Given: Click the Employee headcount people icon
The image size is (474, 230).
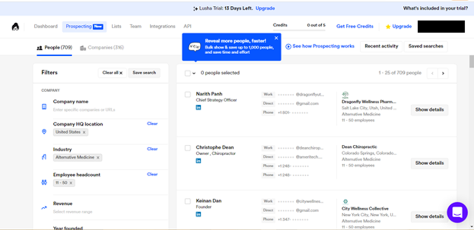Looking at the screenshot, I should pyautogui.click(x=44, y=182).
